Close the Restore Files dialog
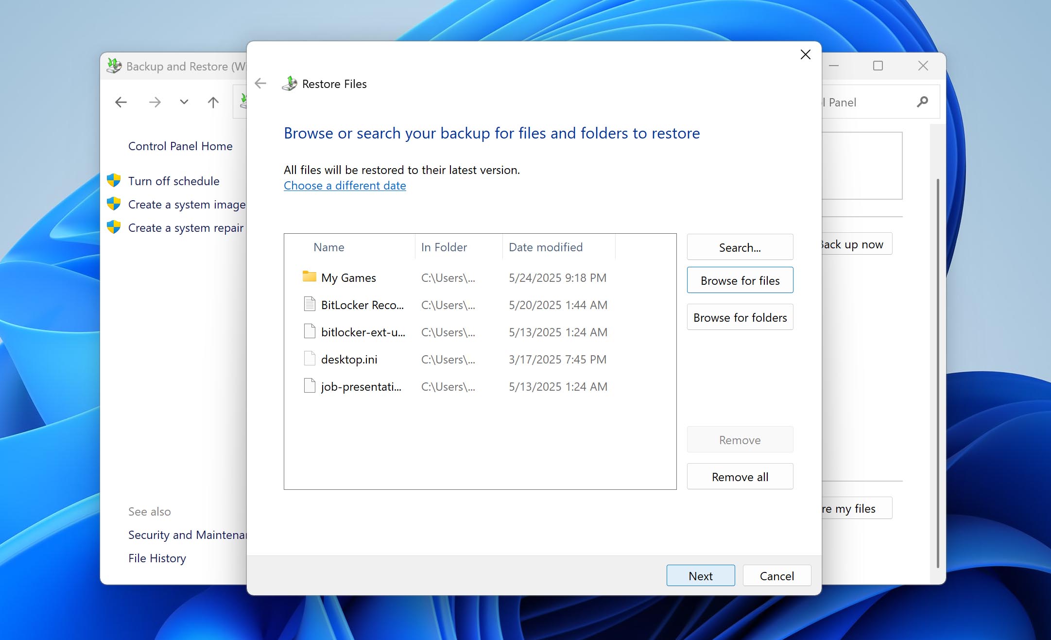This screenshot has width=1051, height=640. [x=805, y=54]
